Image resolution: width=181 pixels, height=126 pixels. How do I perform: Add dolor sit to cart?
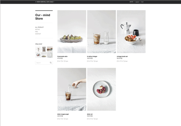coord(96,119)
